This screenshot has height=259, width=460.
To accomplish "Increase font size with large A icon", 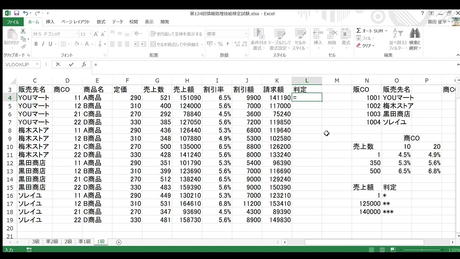I will click(96, 34).
